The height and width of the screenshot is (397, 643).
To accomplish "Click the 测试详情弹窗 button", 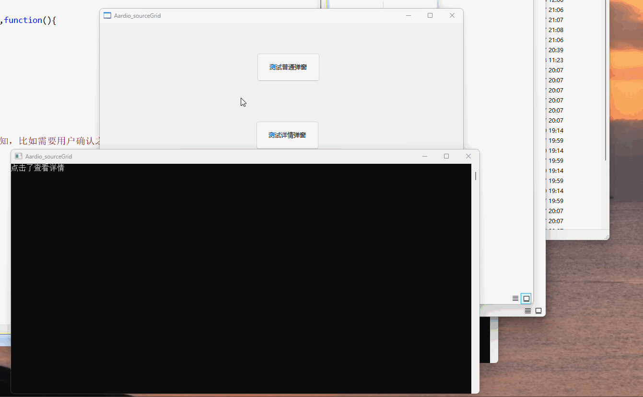I will pyautogui.click(x=287, y=135).
